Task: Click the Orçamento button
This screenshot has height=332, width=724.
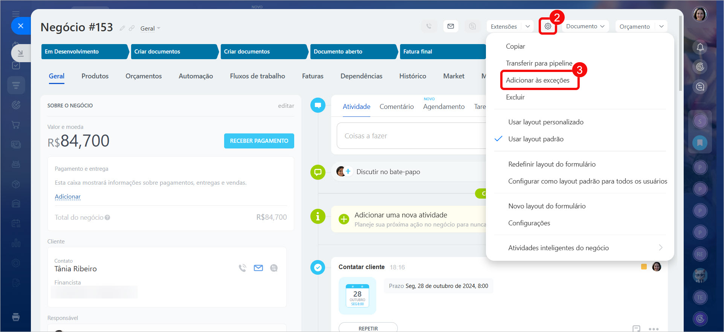Action: [x=635, y=26]
